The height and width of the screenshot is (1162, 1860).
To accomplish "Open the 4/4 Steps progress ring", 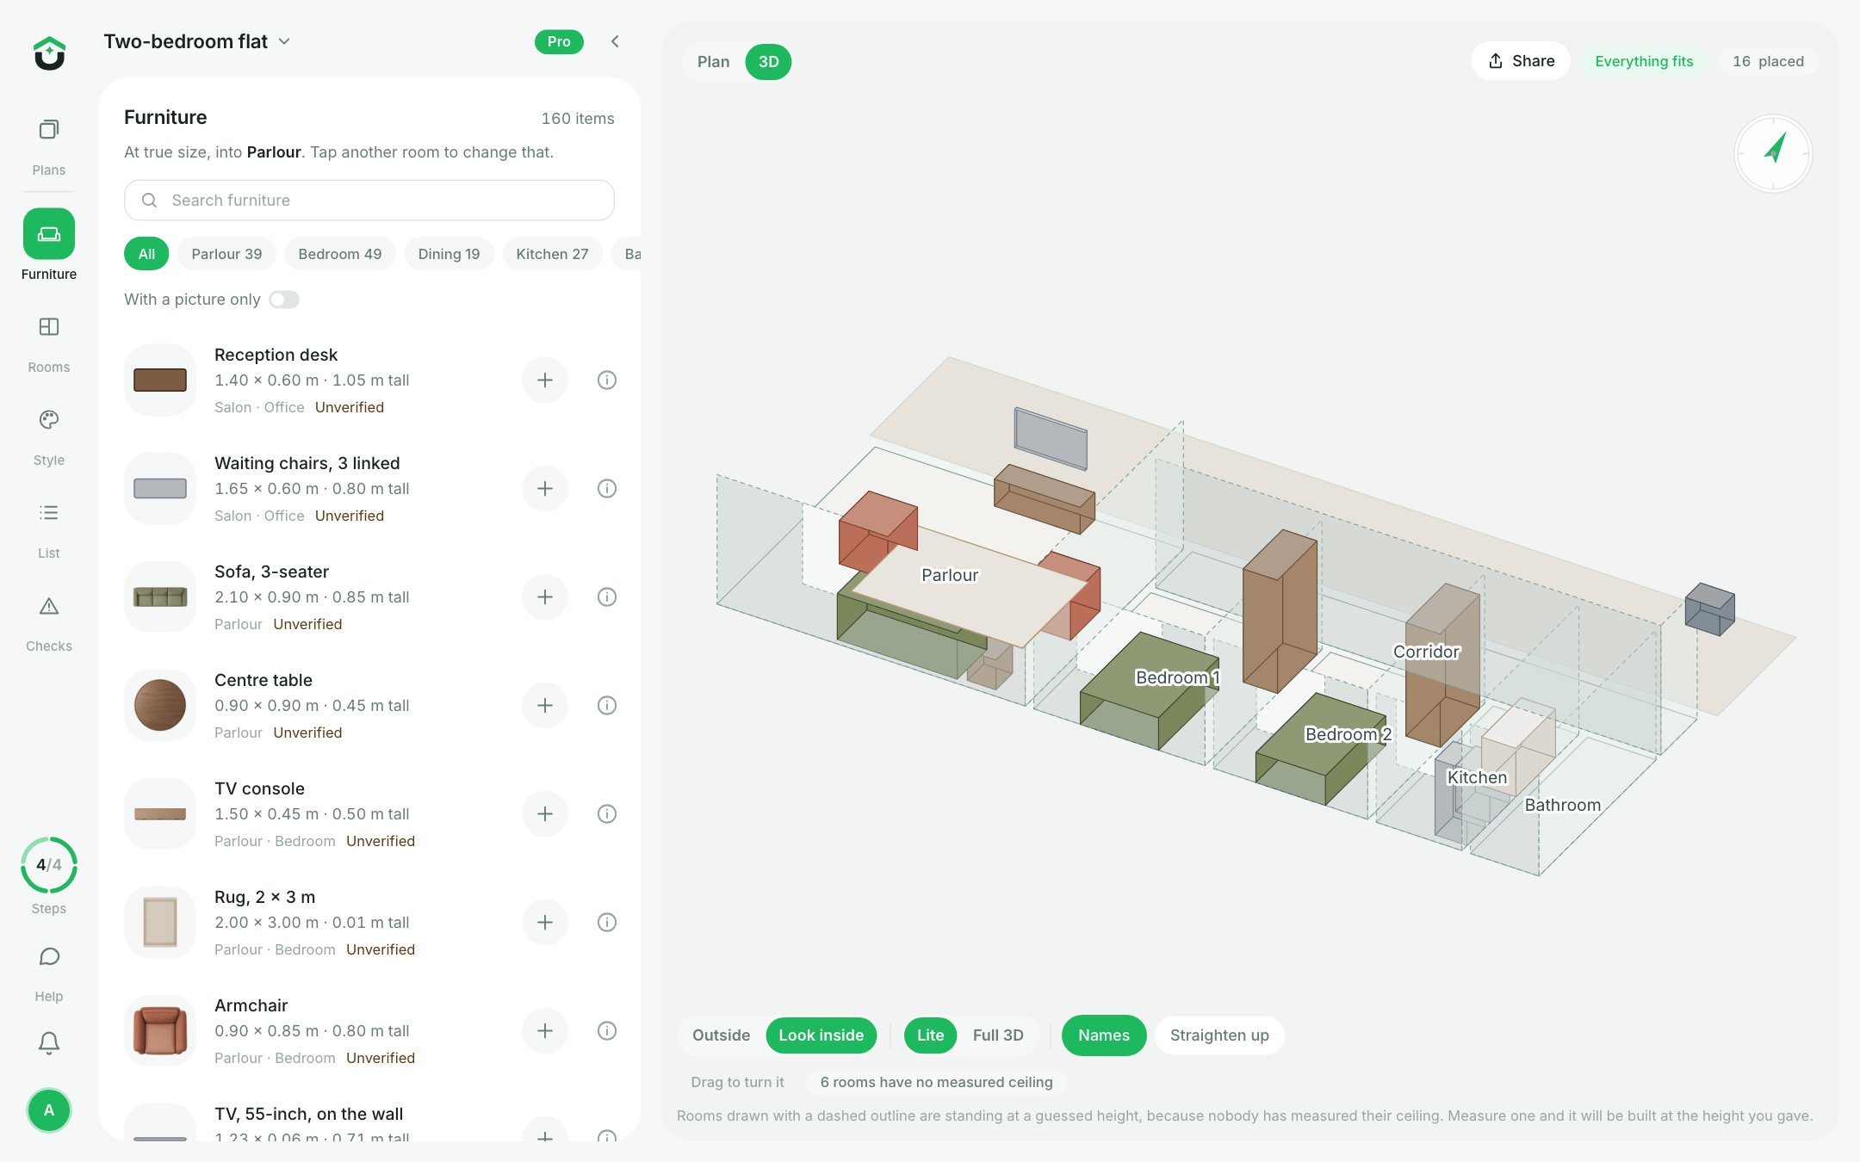I will tap(49, 865).
